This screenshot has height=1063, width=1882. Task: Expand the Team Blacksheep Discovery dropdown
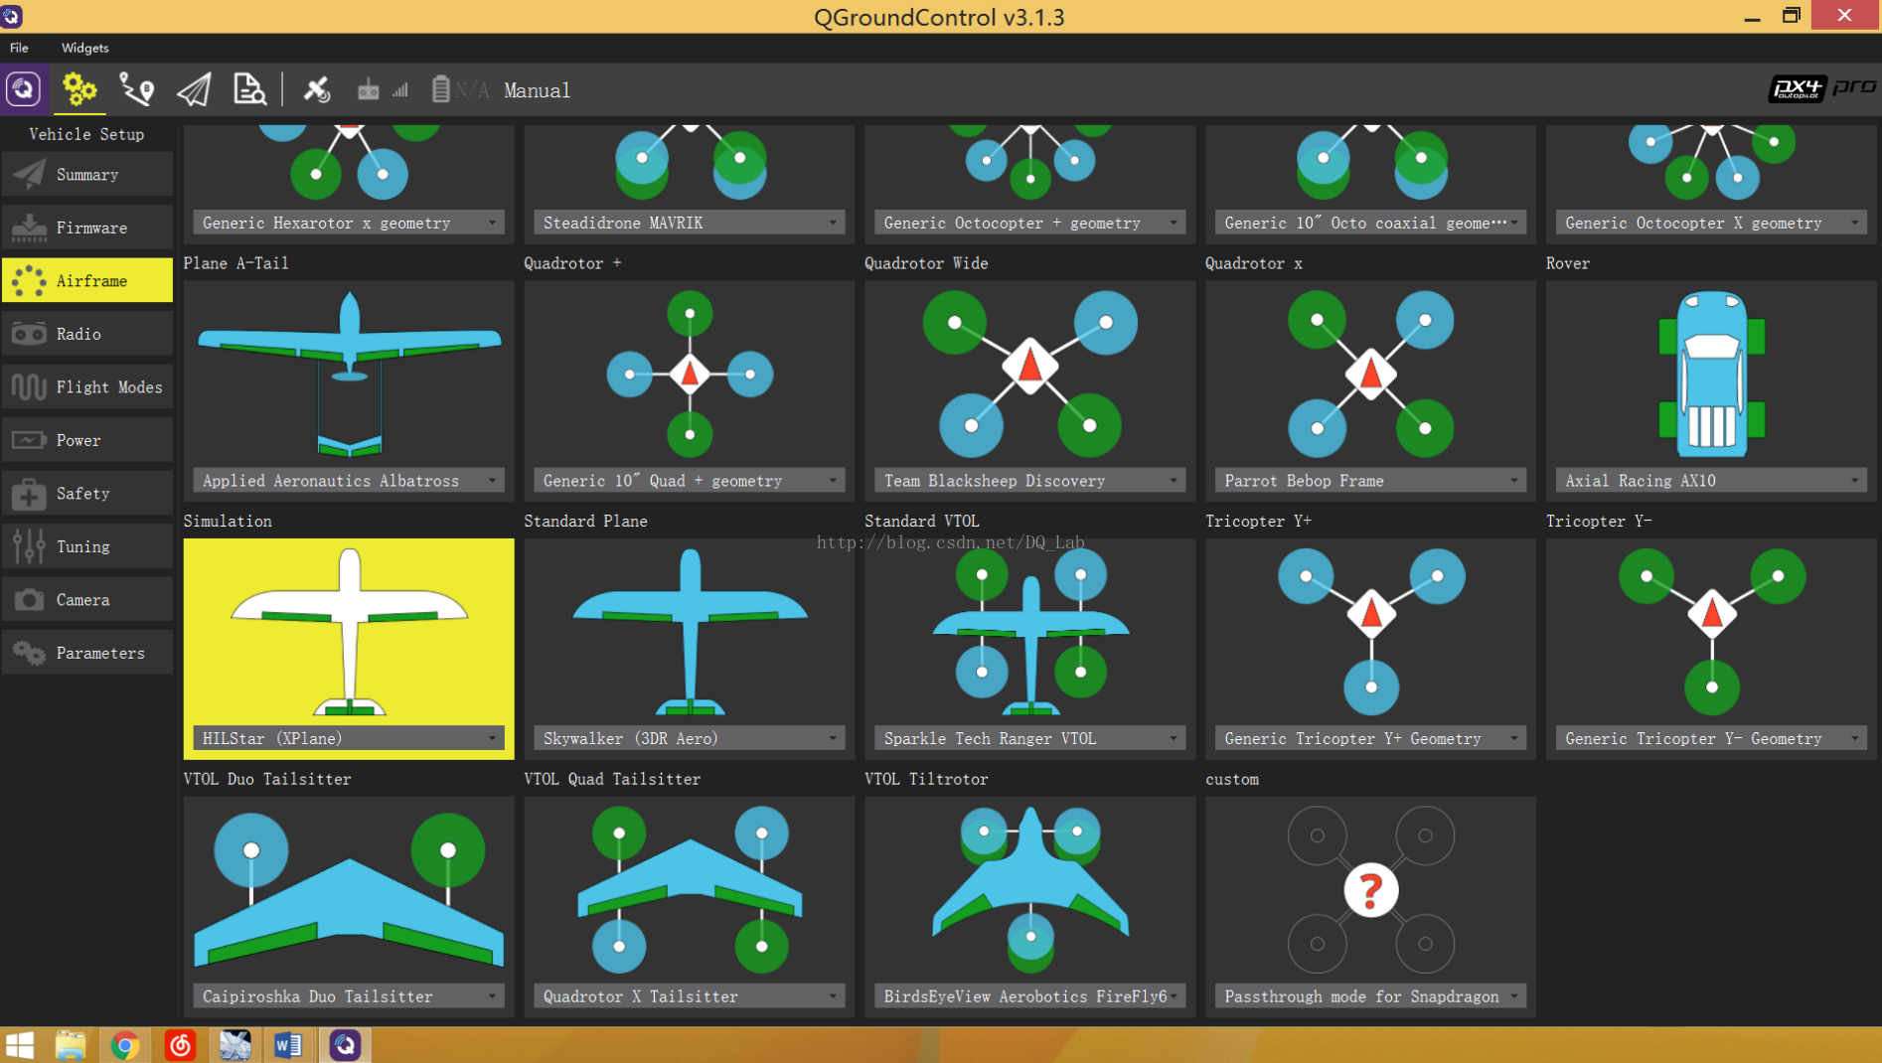coord(1030,481)
